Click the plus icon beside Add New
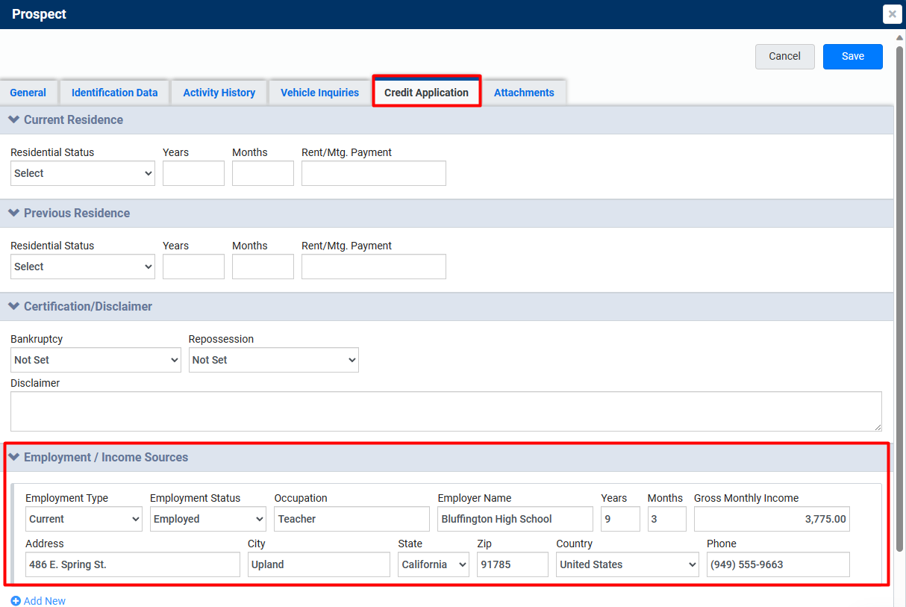Viewport: 906px width, 607px height. click(16, 601)
